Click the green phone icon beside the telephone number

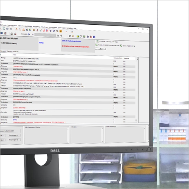tap(96, 45)
